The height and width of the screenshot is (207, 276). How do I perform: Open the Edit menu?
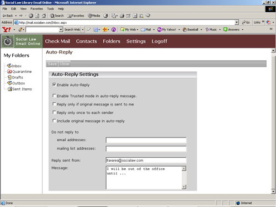(14, 9)
